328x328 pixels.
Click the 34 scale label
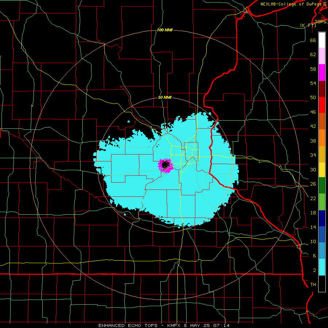pos(313,155)
